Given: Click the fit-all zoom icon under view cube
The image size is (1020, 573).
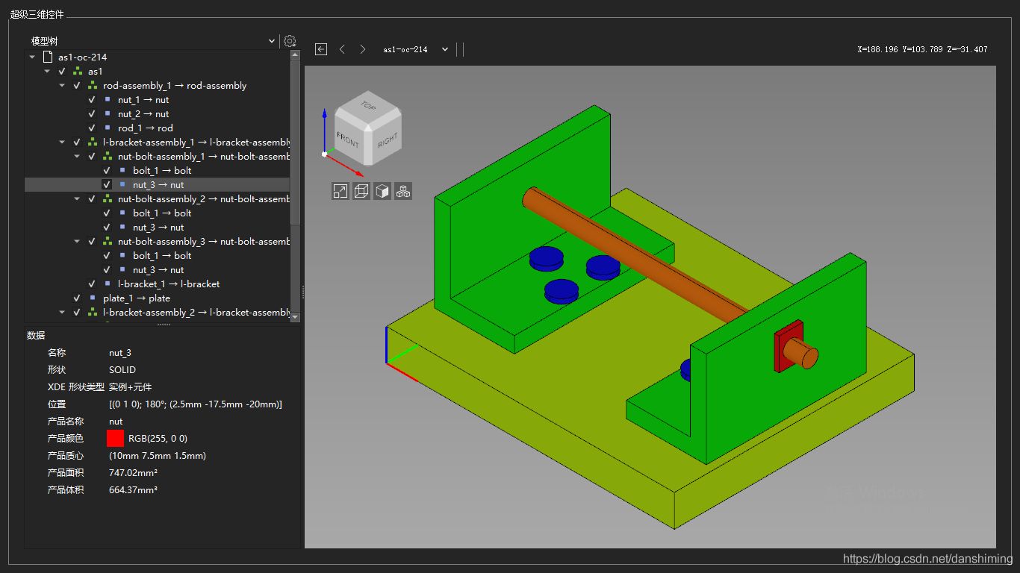Looking at the screenshot, I should coord(340,191).
